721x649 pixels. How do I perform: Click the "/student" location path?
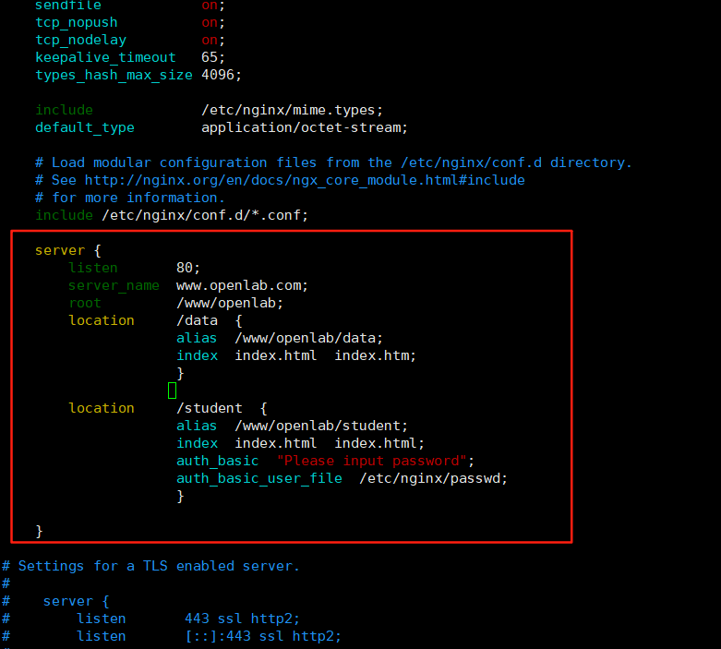coord(209,408)
